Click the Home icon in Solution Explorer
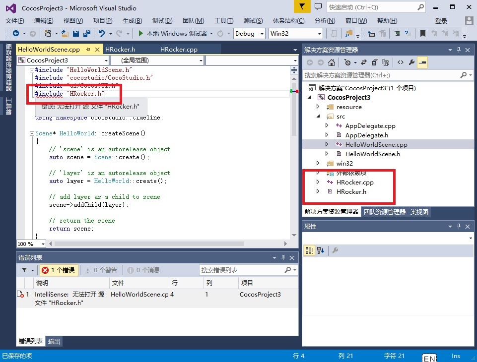The width and height of the screenshot is (477, 362). 331,62
